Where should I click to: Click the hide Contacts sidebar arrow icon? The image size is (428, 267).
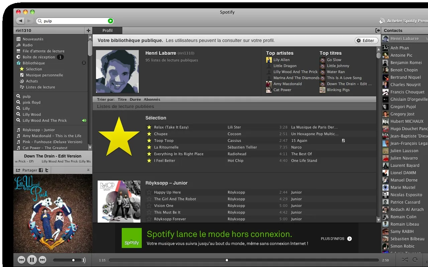tap(378, 30)
